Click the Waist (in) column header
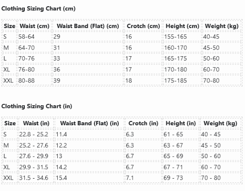 click(36, 123)
